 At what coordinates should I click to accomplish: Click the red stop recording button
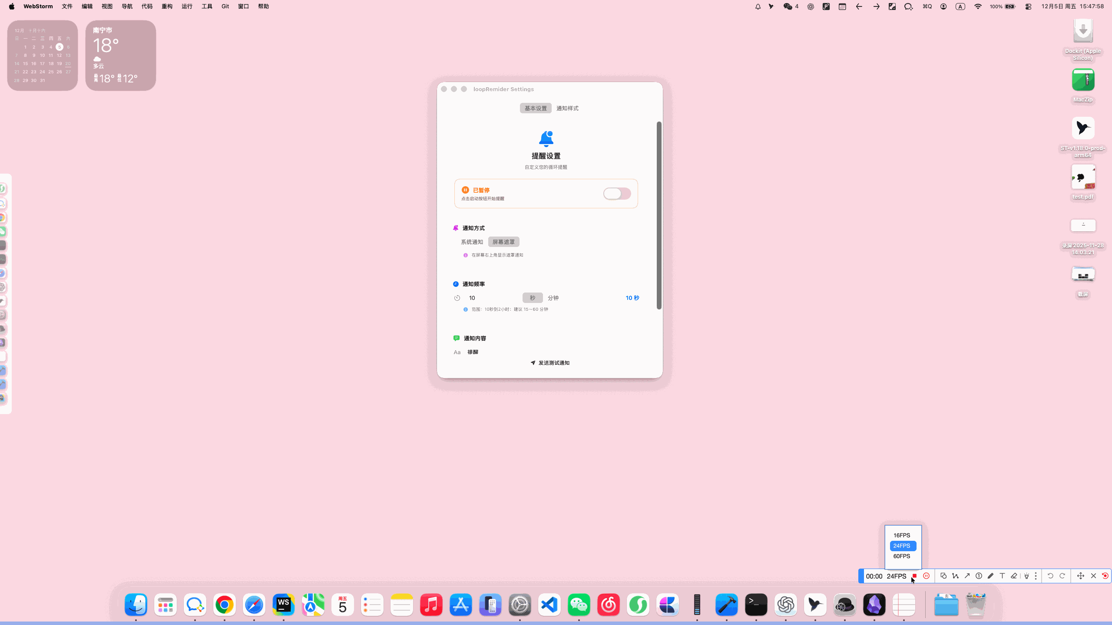(914, 576)
